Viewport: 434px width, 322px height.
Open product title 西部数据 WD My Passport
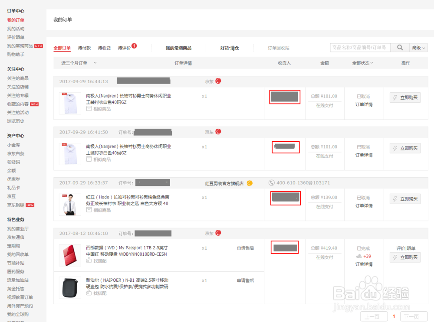point(127,250)
